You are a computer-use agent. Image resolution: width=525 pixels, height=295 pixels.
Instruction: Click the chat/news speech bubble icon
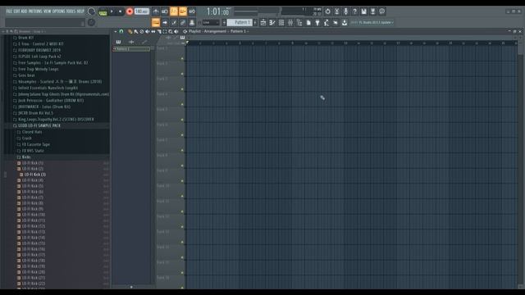(381, 11)
